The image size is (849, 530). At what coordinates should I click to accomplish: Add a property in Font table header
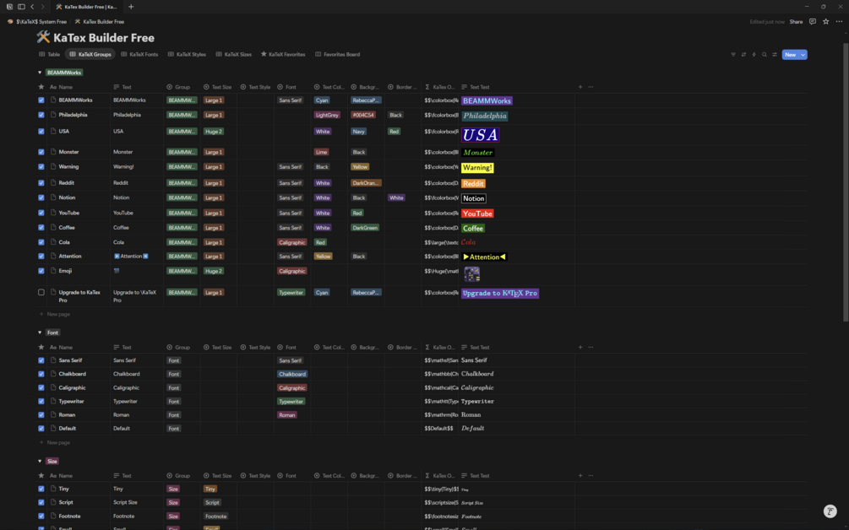pos(580,347)
